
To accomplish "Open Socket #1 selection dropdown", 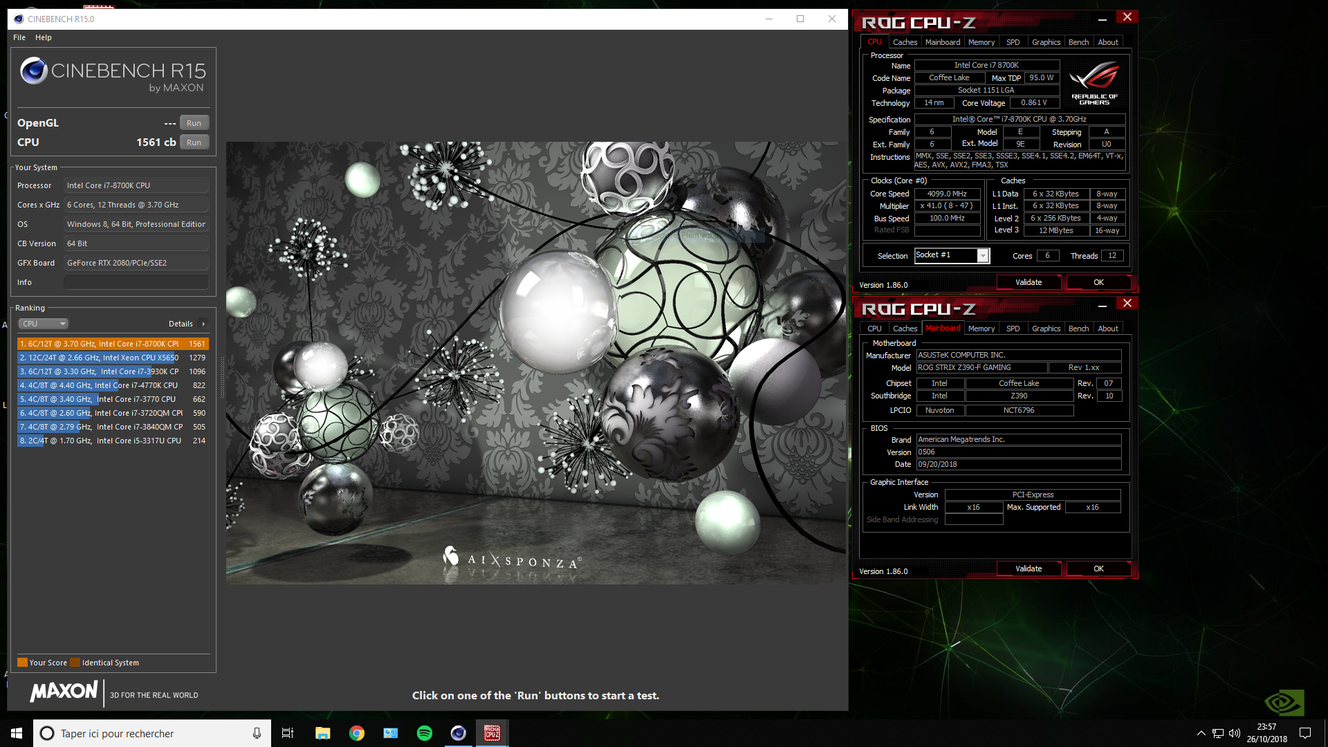I will tap(952, 255).
